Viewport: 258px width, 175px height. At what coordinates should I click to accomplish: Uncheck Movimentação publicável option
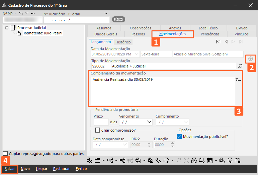(x=179, y=136)
